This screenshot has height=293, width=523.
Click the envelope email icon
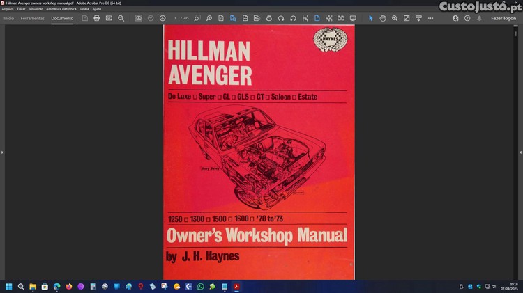click(109, 18)
